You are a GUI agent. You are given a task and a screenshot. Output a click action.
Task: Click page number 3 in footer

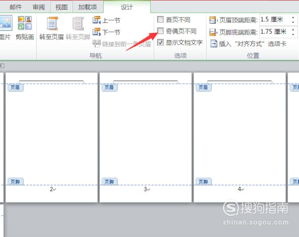145,189
